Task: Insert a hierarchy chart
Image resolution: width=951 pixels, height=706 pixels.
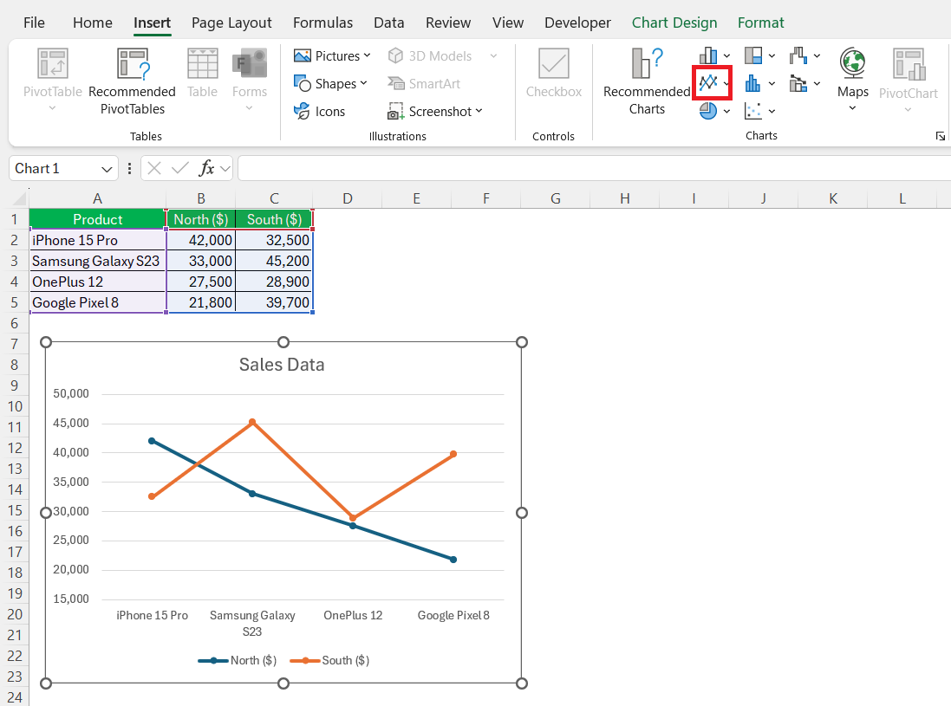Action: tap(753, 55)
